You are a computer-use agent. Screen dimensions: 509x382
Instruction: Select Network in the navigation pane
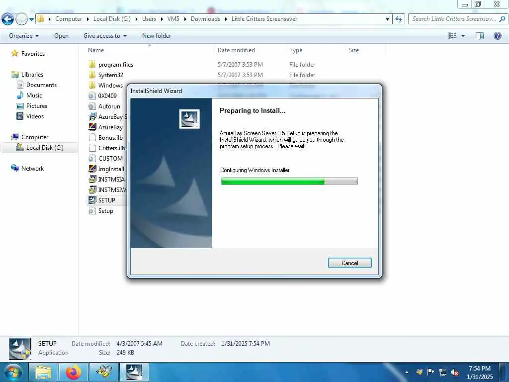point(32,168)
